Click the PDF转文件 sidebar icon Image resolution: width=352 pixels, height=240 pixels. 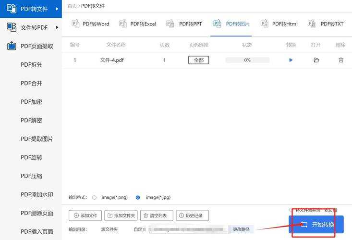pos(12,9)
